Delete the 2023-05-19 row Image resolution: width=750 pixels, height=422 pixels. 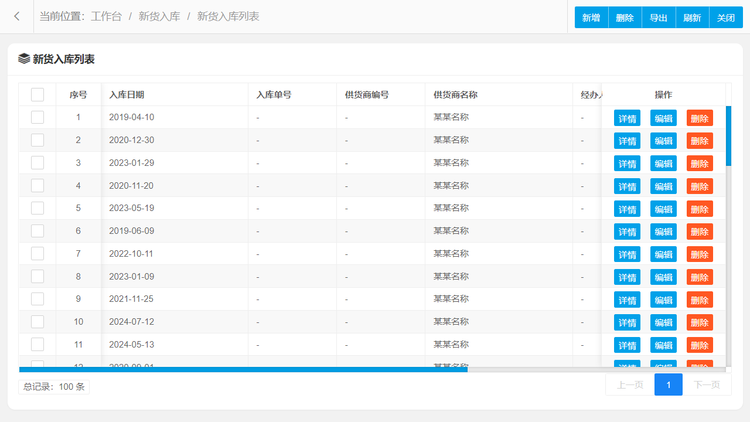point(700,209)
